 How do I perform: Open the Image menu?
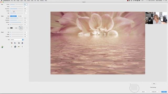[18, 1]
